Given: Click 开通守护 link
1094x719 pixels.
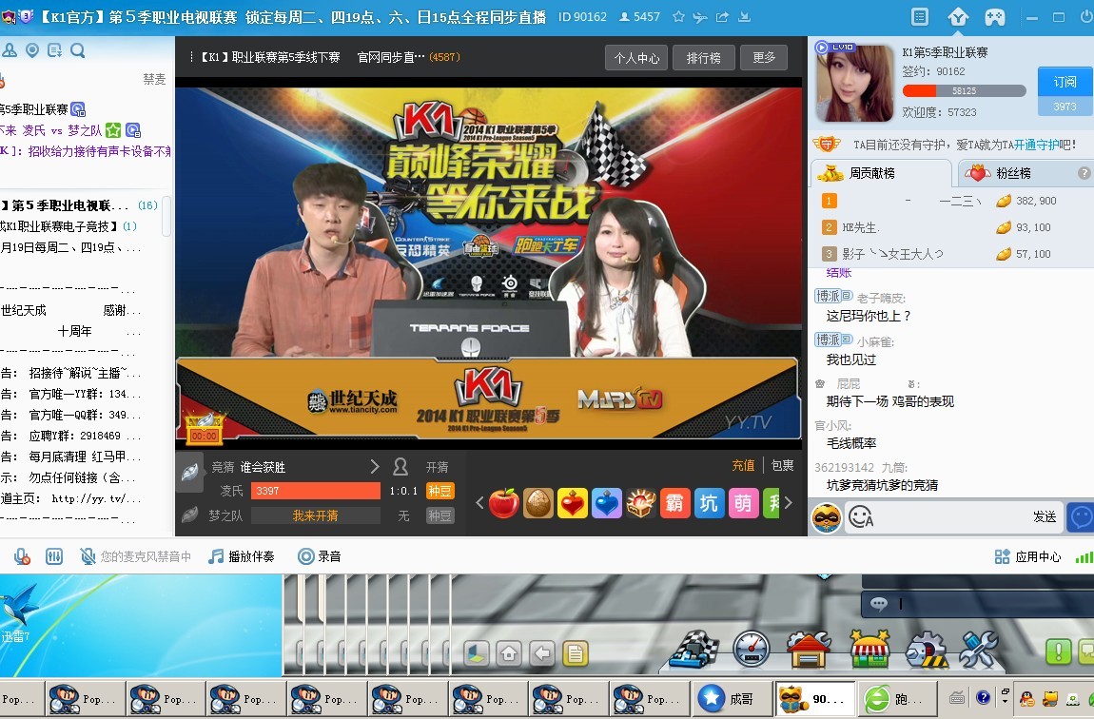Looking at the screenshot, I should pyautogui.click(x=1036, y=146).
